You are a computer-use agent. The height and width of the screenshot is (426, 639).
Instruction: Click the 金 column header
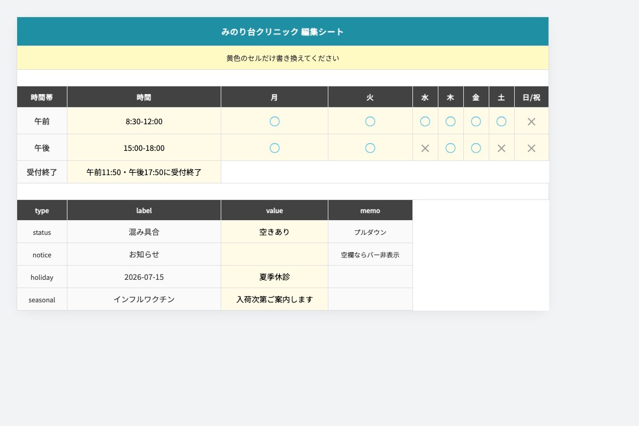point(476,97)
